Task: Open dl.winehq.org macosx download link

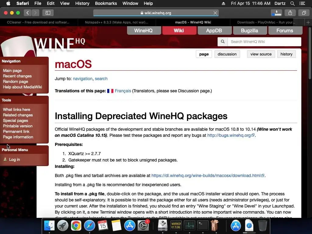Action: pyautogui.click(x=208, y=175)
